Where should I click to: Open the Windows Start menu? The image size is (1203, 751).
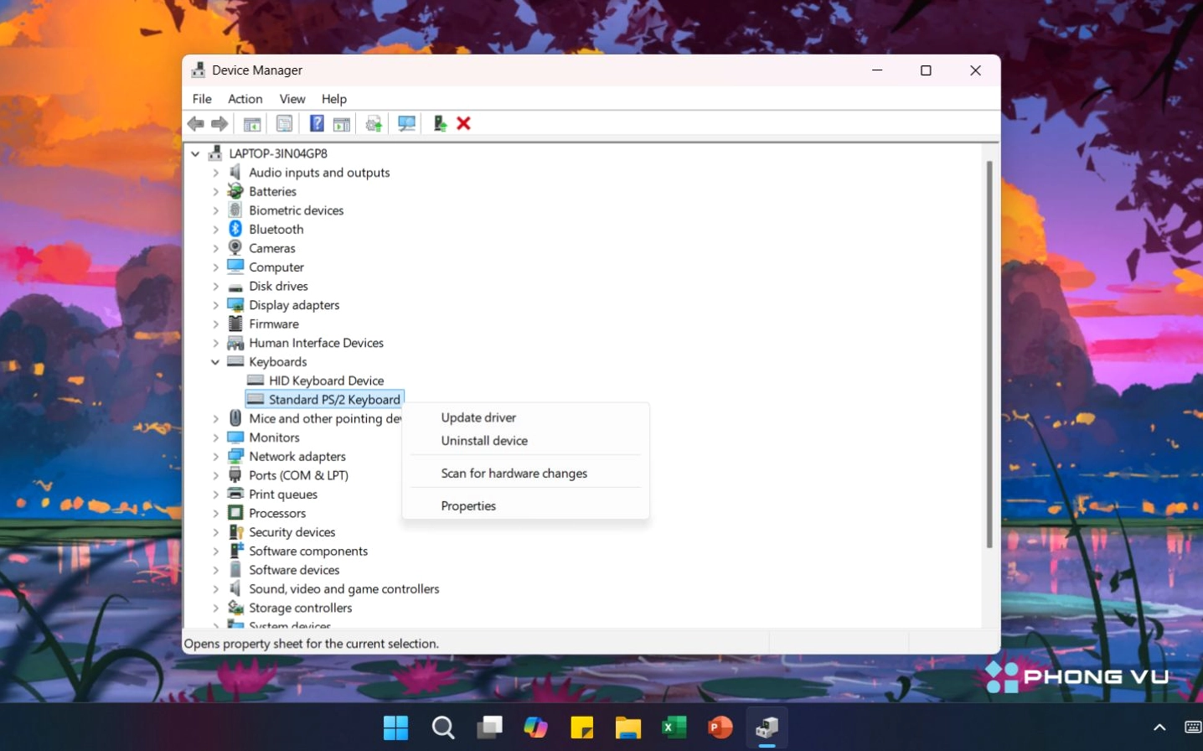395,728
